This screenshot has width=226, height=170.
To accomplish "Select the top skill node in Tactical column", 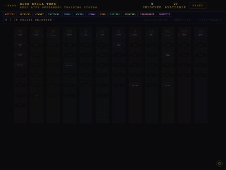I will click(x=69, y=35).
